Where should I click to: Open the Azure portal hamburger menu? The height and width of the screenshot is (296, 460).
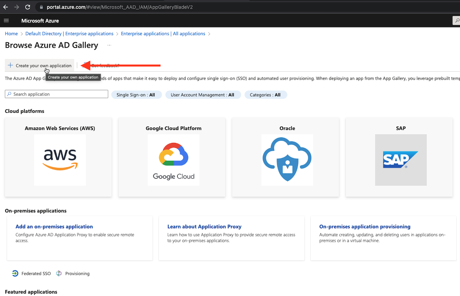click(6, 21)
